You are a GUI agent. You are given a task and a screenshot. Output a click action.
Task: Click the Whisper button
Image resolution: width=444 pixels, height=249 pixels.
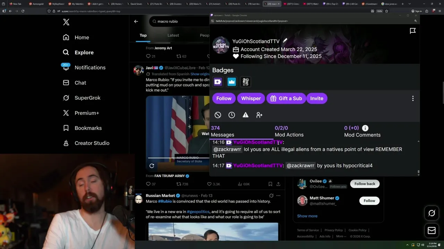251,99
